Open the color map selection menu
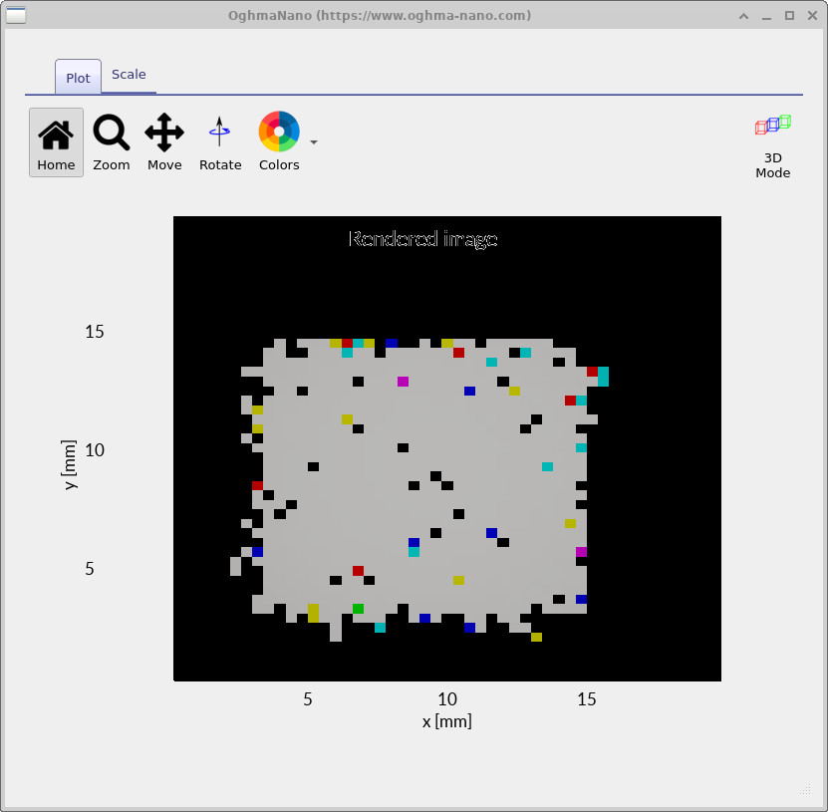This screenshot has height=812, width=828. click(x=314, y=142)
